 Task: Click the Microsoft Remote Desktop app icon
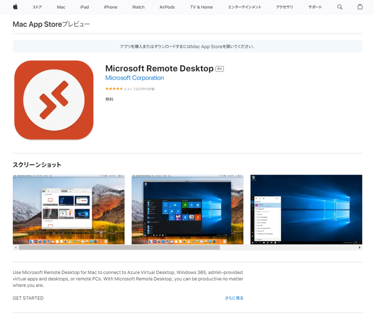(x=54, y=100)
